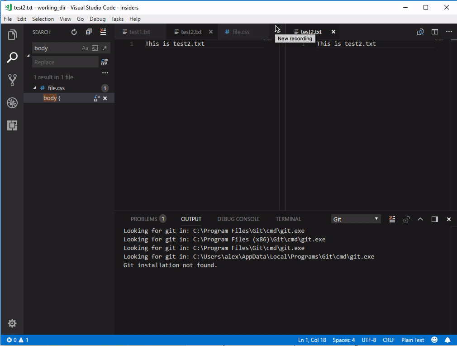Refresh the search results

coord(74,32)
